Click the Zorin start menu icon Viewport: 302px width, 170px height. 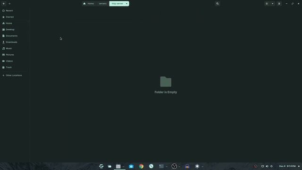(x=101, y=166)
